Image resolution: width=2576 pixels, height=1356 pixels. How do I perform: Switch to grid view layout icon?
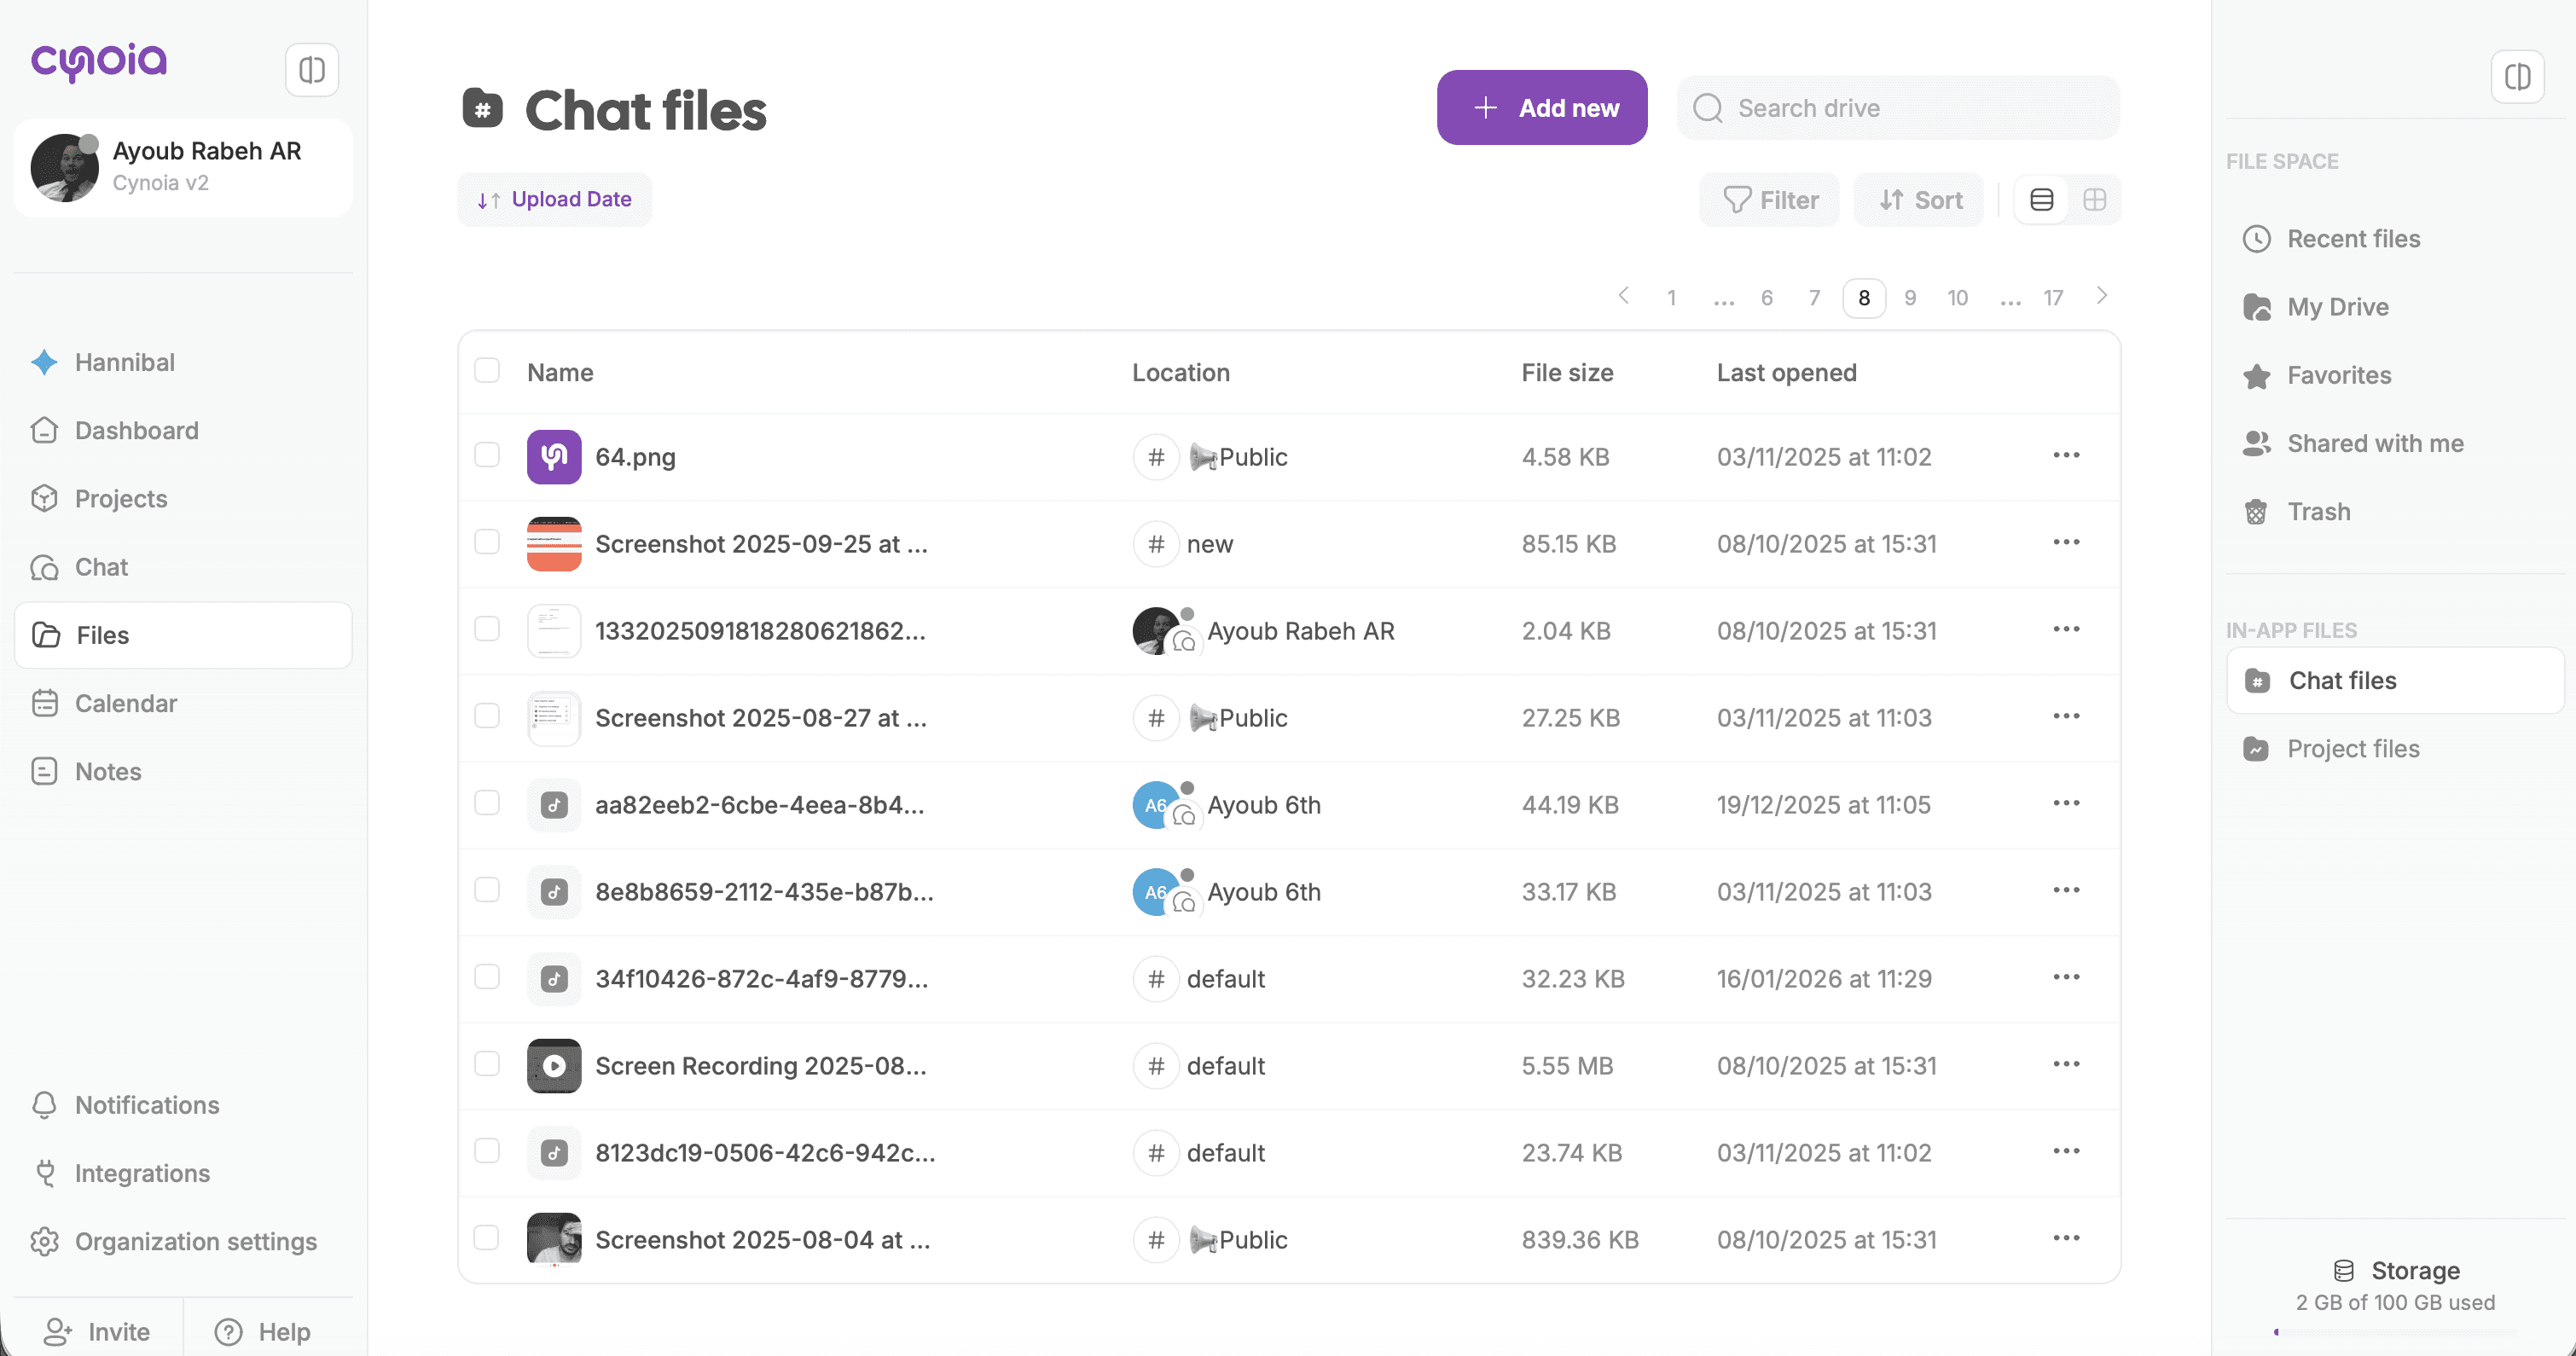[2094, 200]
